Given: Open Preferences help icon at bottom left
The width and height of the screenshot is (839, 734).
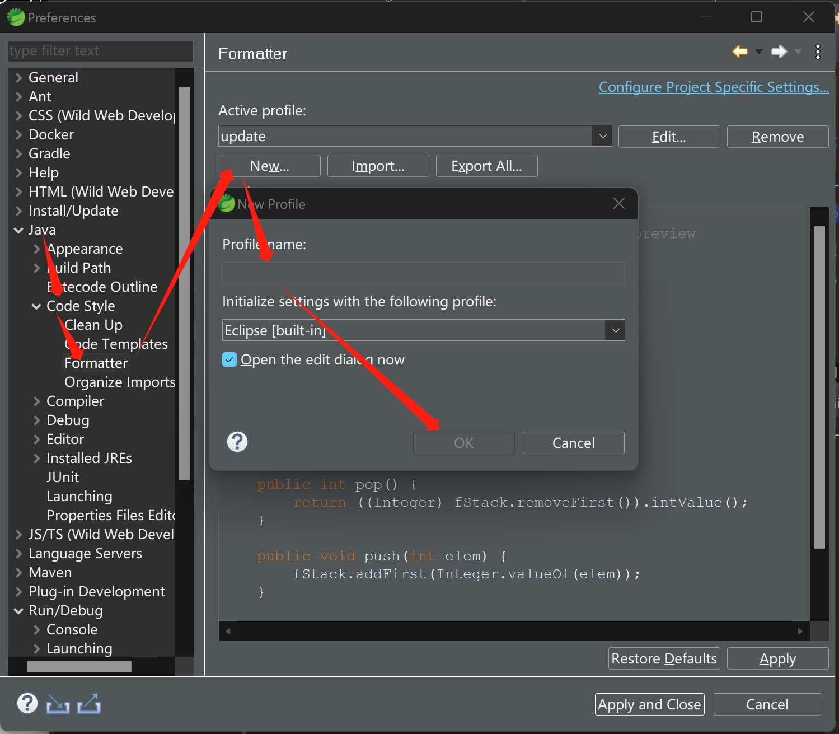Looking at the screenshot, I should coord(27,703).
